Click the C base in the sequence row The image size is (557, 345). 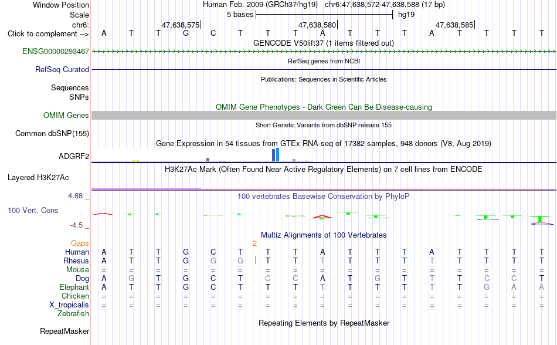point(213,33)
